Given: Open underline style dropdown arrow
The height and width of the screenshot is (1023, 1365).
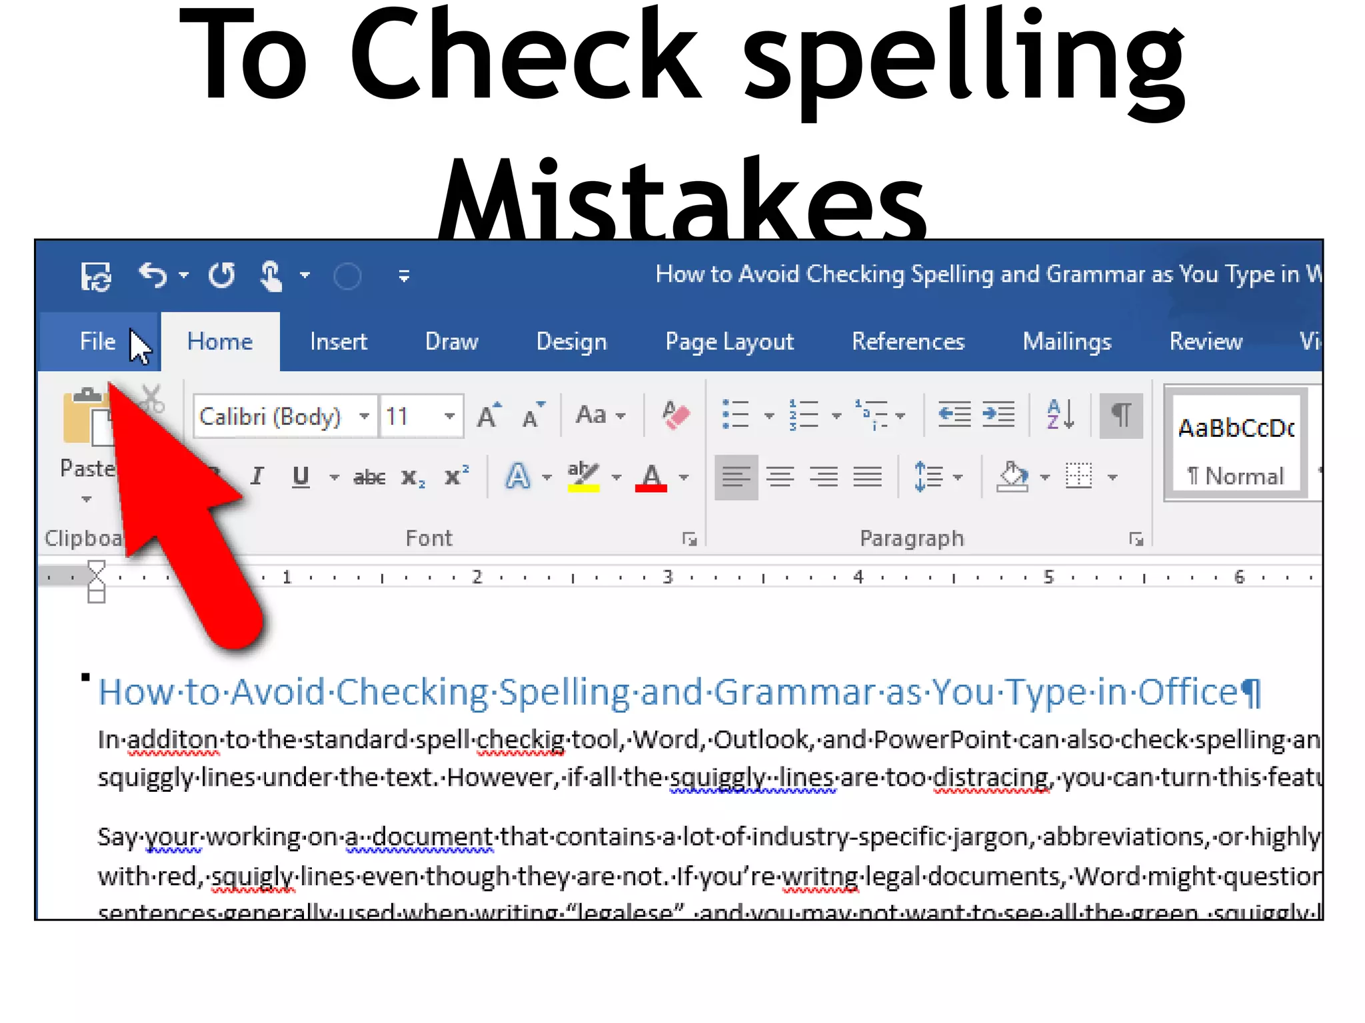Looking at the screenshot, I should pos(334,477).
